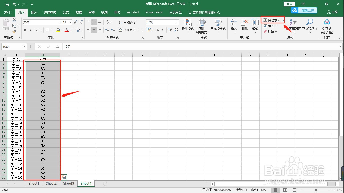Select the Sheet1 worksheet tab
The height and width of the screenshot is (193, 344).
click(34, 183)
